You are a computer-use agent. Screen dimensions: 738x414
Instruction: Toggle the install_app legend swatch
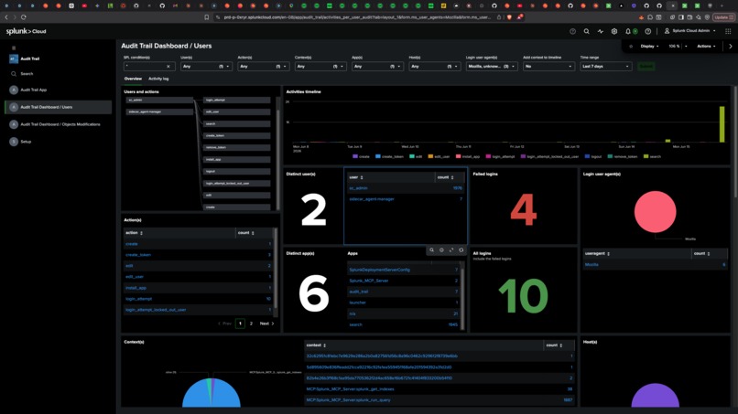pos(458,156)
